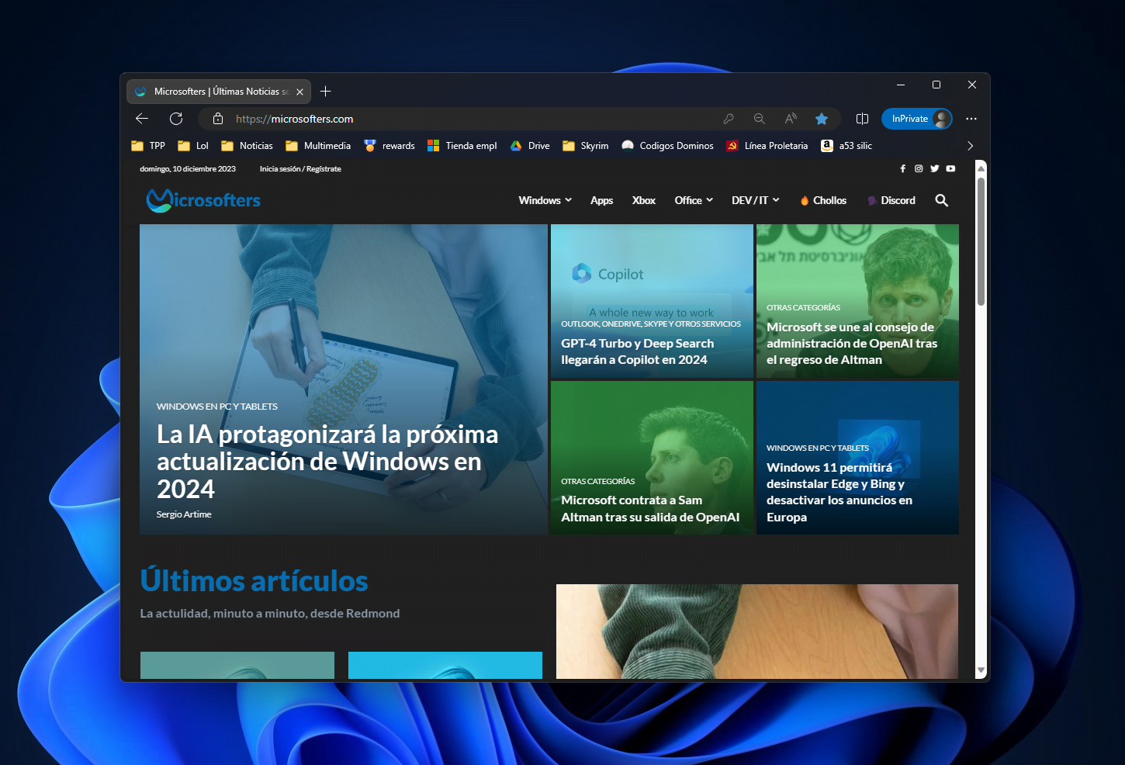Open the YouTube channel icon
This screenshot has width=1125, height=765.
click(950, 168)
